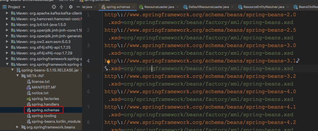The height and width of the screenshot is (131, 318).
Task: Switch to the ResourceEntityResolver.java tab
Action: [x=264, y=7]
